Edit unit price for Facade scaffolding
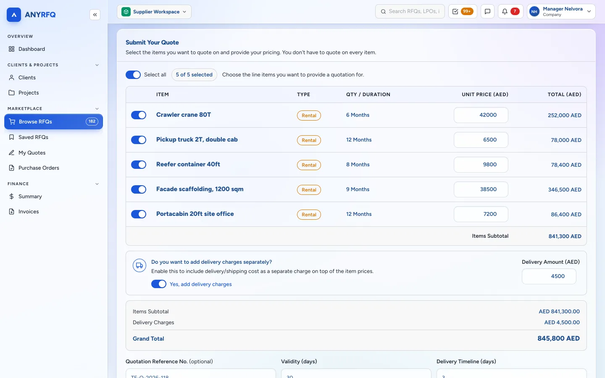 [481, 189]
